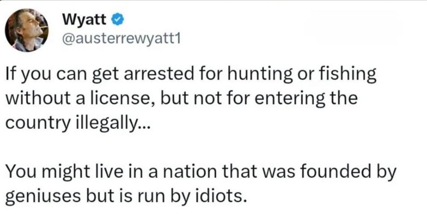
Task: Click the word 'nation' in the tweet
Action: (x=189, y=171)
